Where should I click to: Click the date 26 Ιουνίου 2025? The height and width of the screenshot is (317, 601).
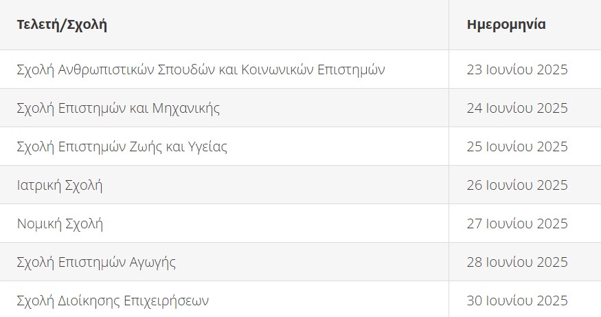[x=517, y=185]
